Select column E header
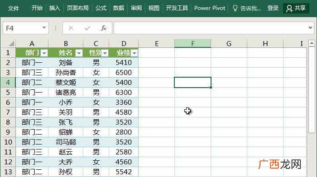The image size is (317, 177). click(x=157, y=43)
